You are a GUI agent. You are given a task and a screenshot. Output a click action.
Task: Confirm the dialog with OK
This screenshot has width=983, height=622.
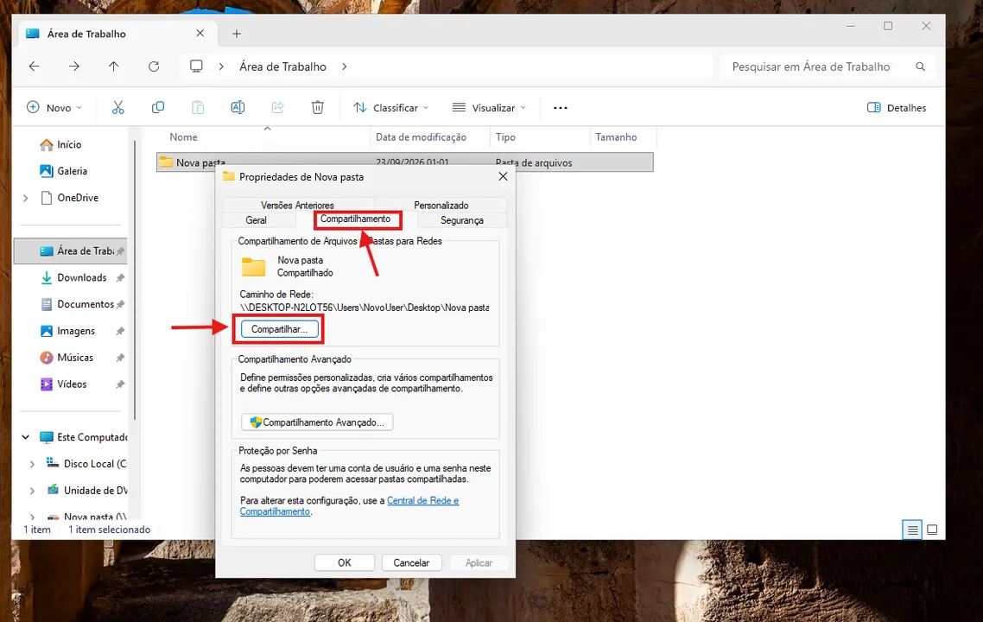[x=344, y=562]
